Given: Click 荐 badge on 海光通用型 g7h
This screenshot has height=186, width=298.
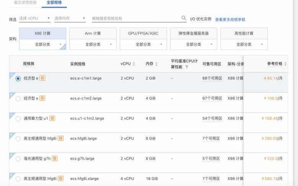Looking at the screenshot, I should (x=55, y=158).
